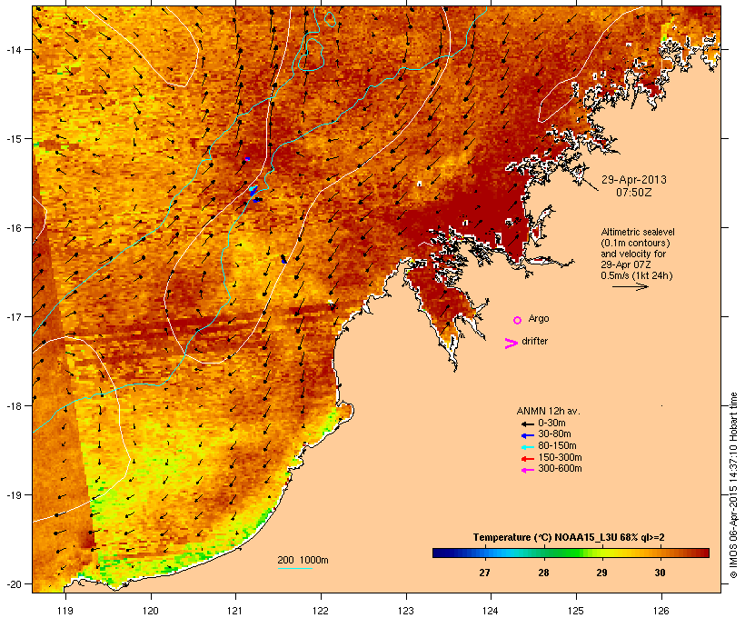Viewport: 745px width, 618px height.
Task: Click the color bar tick label 27
Action: (x=484, y=573)
